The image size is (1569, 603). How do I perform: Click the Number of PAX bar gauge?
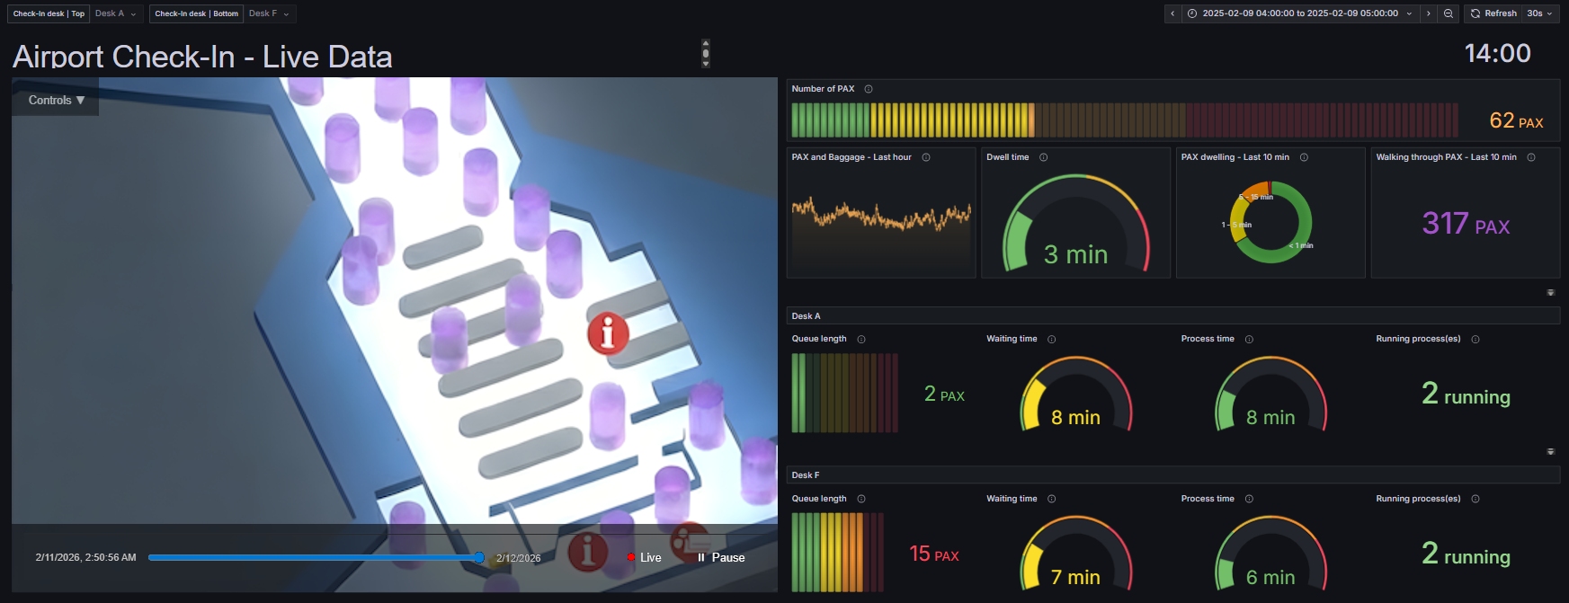pos(1125,120)
